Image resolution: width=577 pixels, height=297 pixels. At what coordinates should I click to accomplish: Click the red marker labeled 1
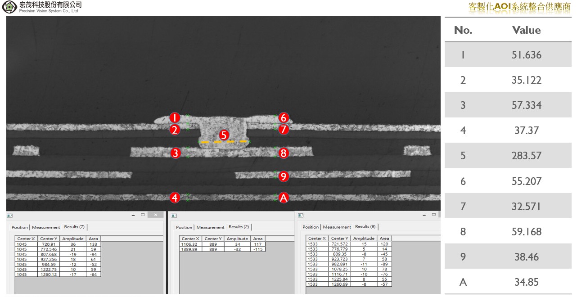point(175,118)
